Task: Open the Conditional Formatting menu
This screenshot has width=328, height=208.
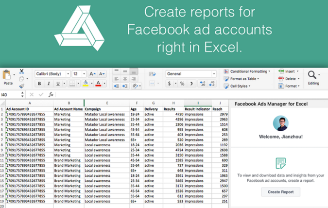Action: 247,71
